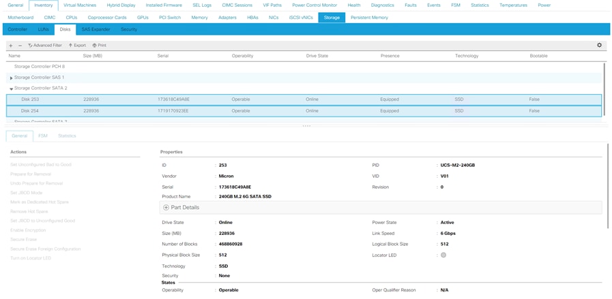The height and width of the screenshot is (299, 612).
Task: Click Turn on Locator LED action
Action: pos(31,258)
